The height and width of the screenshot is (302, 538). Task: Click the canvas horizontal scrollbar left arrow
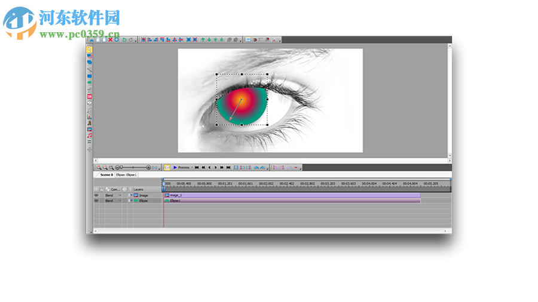click(x=96, y=160)
